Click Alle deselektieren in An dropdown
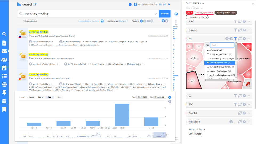256x144 pixels. [x=215, y=50]
